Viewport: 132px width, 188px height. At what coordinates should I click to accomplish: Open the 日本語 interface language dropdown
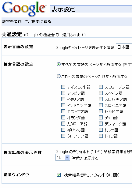(x=124, y=47)
